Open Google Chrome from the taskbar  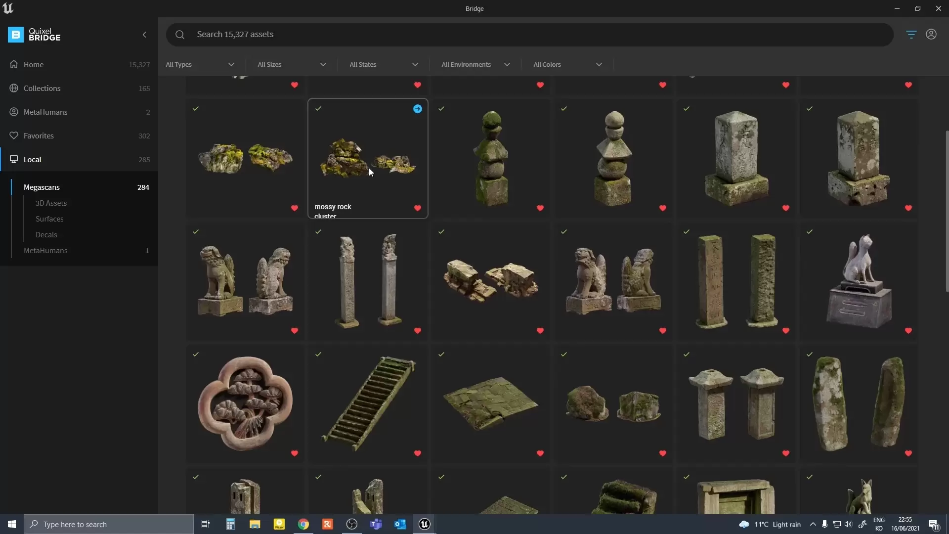[303, 524]
